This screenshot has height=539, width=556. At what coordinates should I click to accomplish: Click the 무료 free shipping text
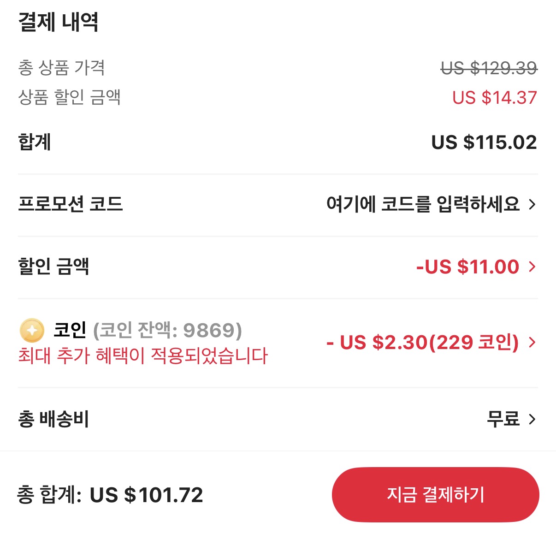(x=503, y=419)
